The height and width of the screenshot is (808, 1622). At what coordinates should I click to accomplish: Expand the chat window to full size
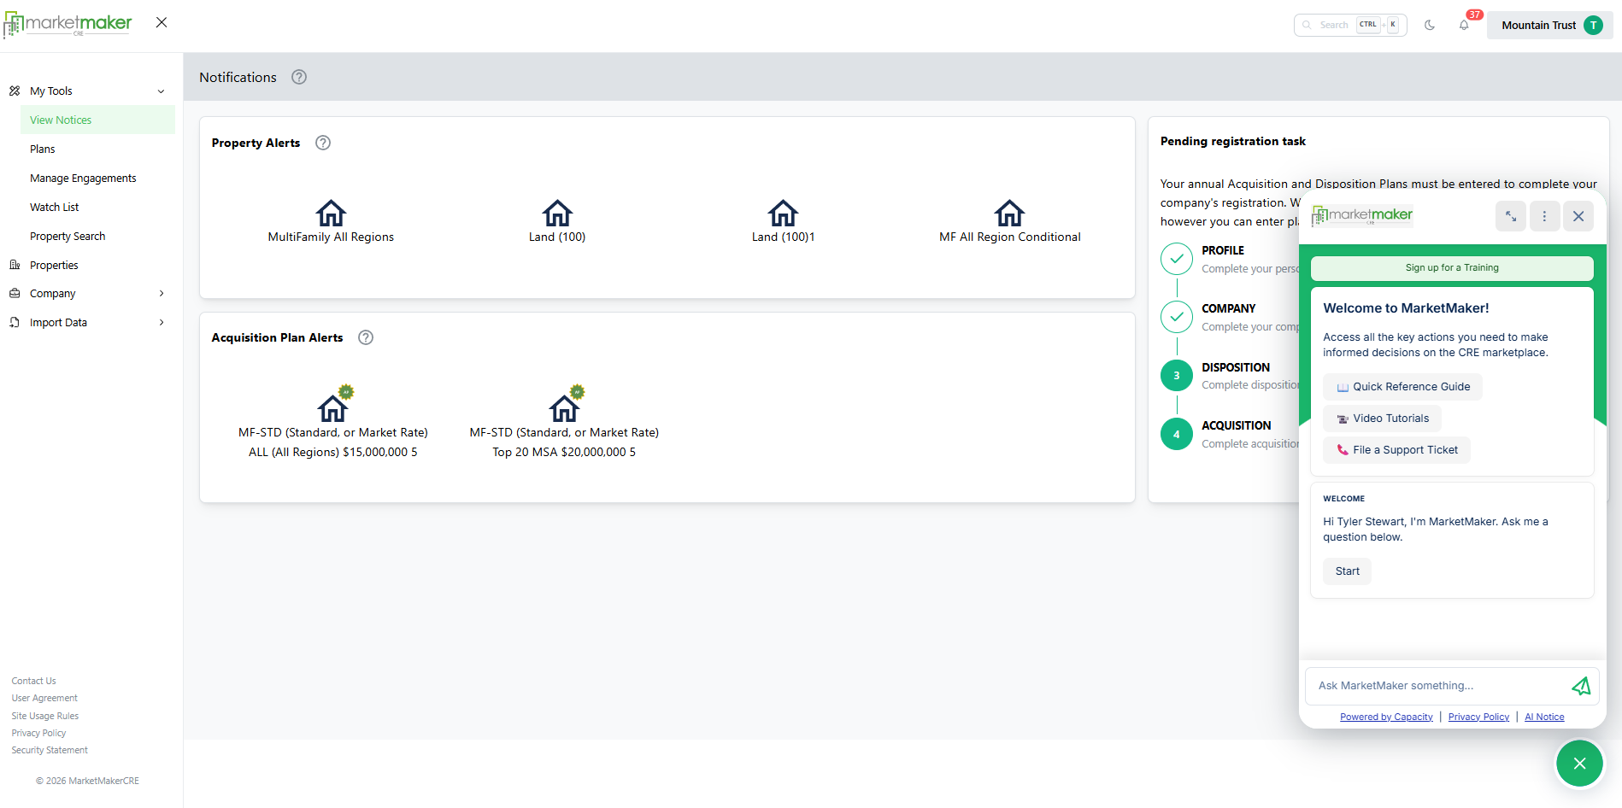click(x=1510, y=216)
